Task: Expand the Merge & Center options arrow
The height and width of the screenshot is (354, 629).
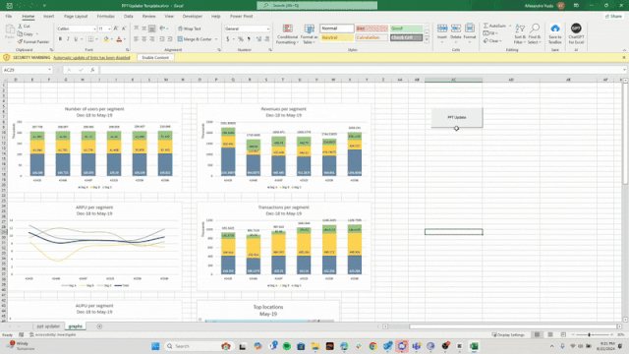Action: click(x=216, y=39)
